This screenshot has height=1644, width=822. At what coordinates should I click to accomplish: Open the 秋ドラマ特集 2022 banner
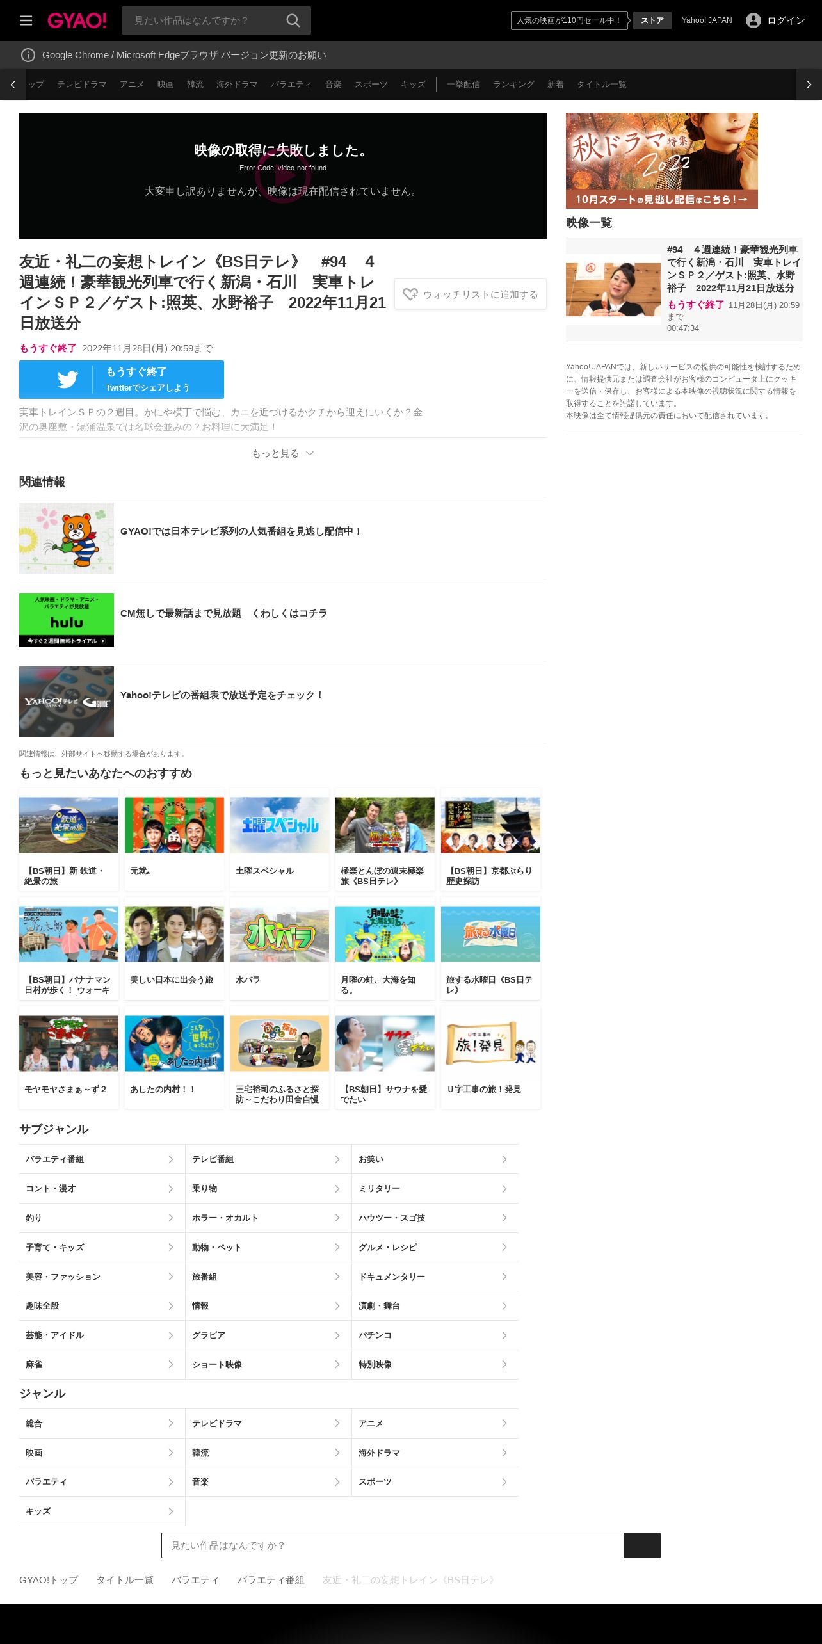point(662,161)
